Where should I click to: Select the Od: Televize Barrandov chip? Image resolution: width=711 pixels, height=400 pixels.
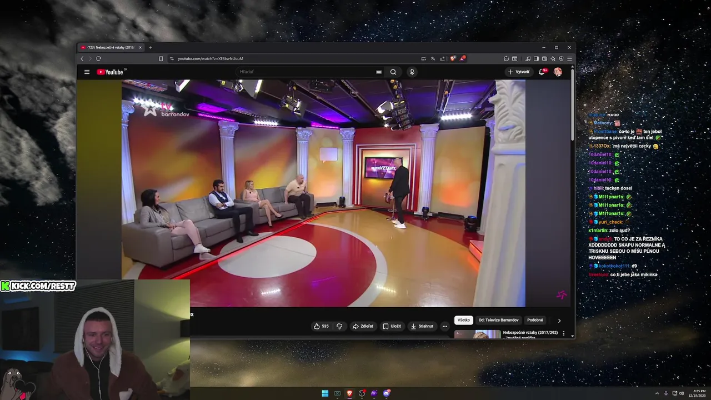498,320
